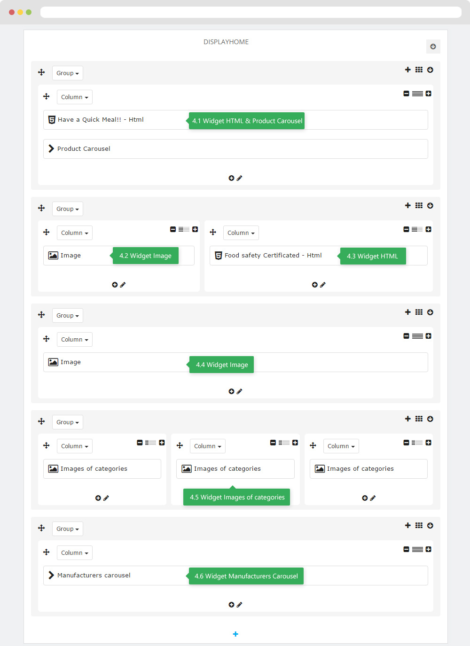Click circled arrow icon of third group
The width and height of the screenshot is (470, 646).
(430, 312)
